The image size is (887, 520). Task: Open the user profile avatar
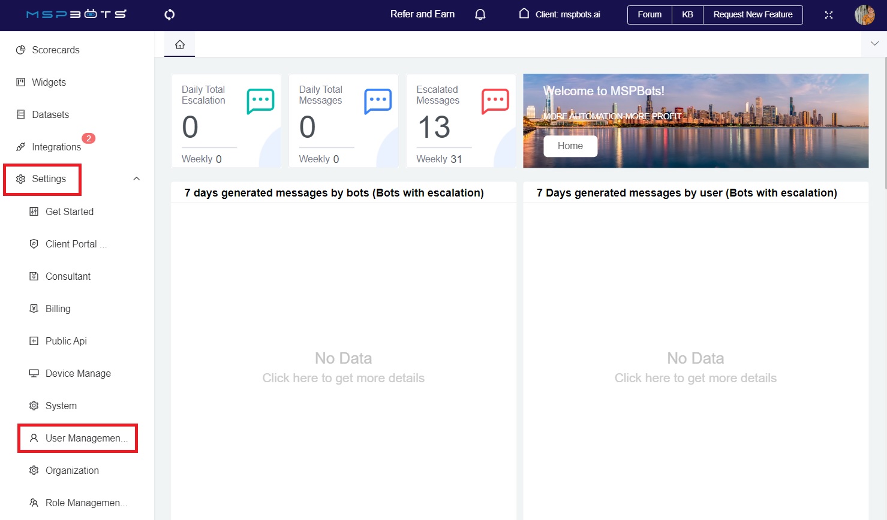coord(864,15)
